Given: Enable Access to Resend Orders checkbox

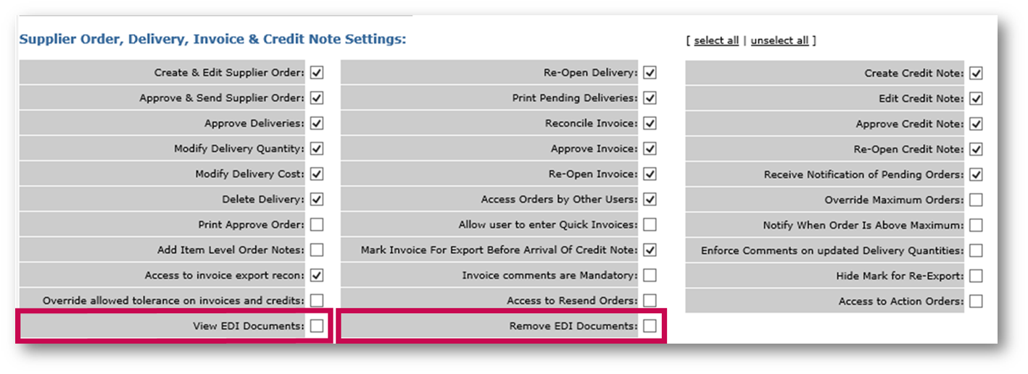Looking at the screenshot, I should (650, 300).
